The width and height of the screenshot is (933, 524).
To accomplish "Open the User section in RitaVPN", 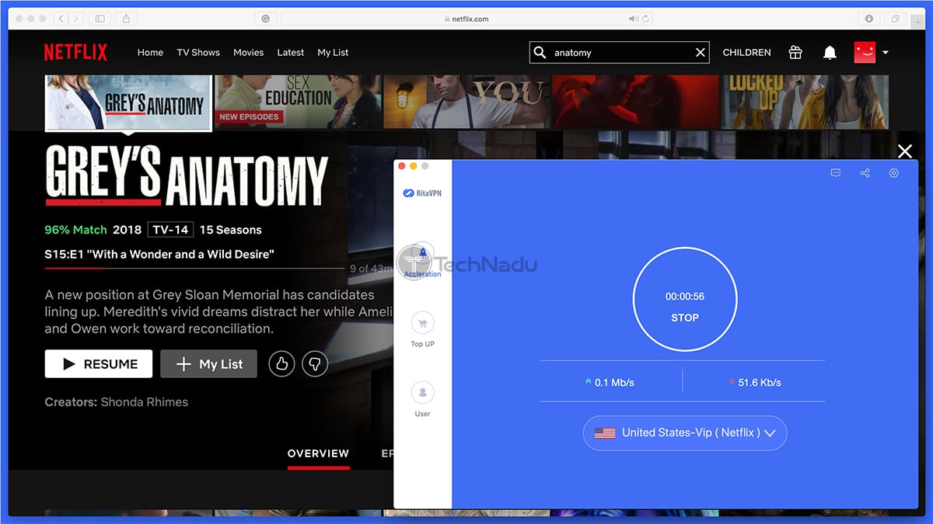I will 422,401.
